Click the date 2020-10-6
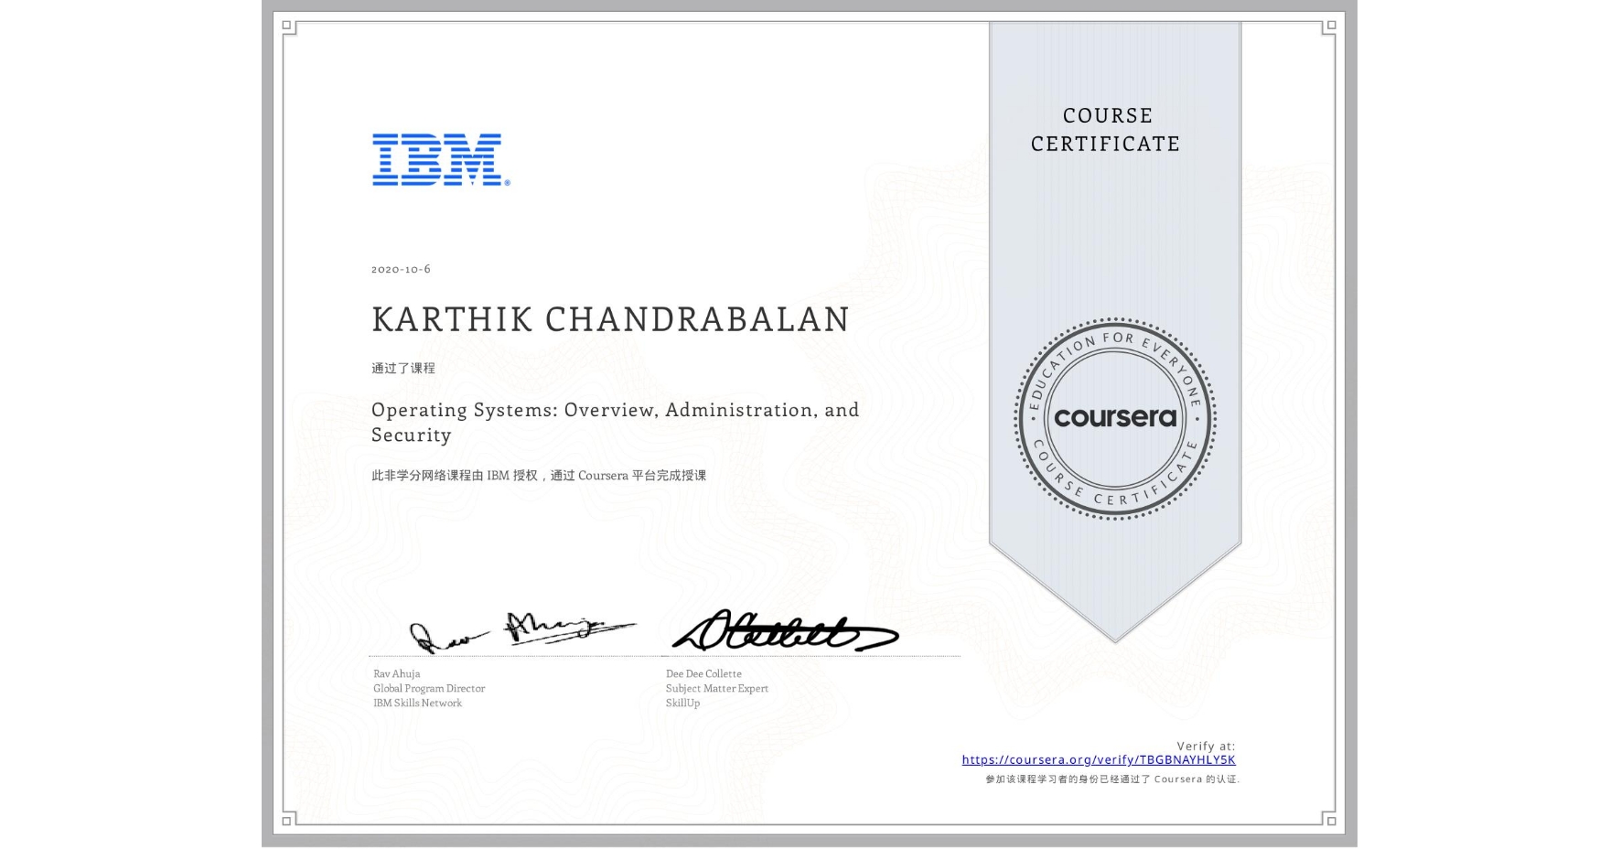This screenshot has height=849, width=1621. 401,269
